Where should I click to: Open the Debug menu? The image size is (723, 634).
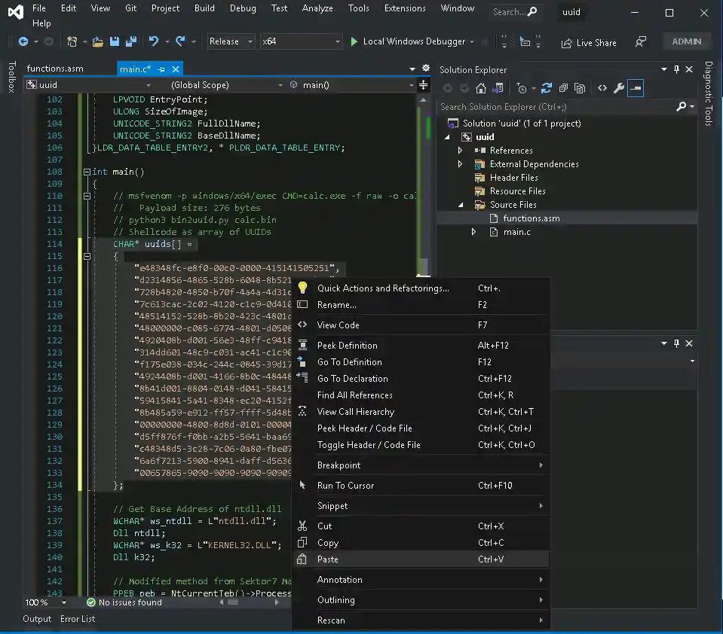243,8
